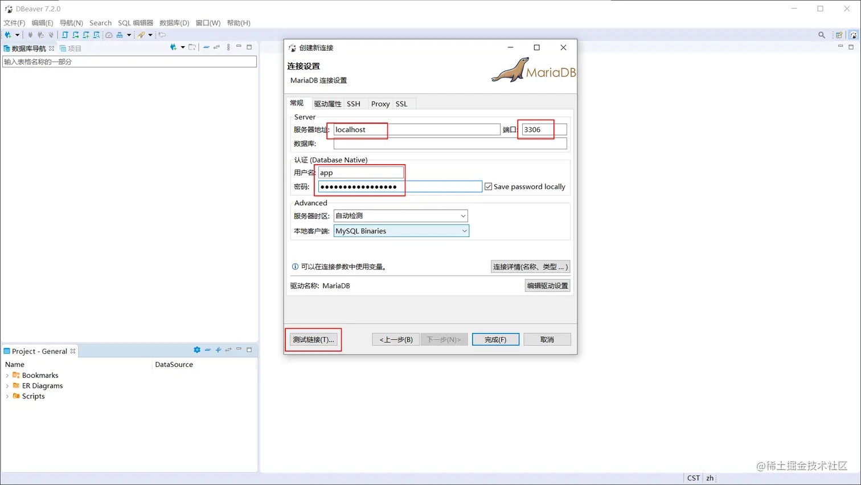Click the 编辑驱动设置 button
861x485 pixels.
point(547,286)
